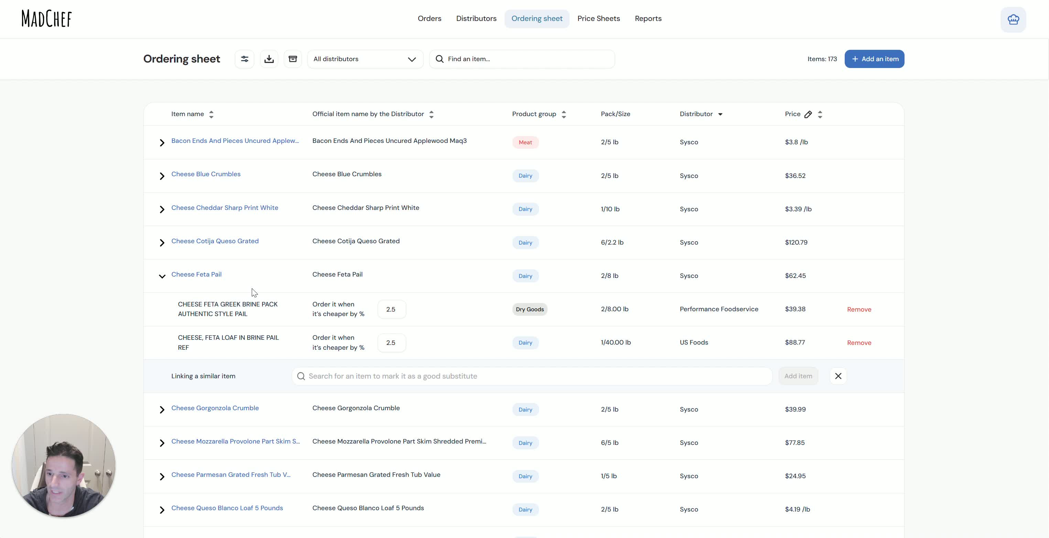Click the Pack/Size column header
Image resolution: width=1049 pixels, height=538 pixels.
coord(615,114)
